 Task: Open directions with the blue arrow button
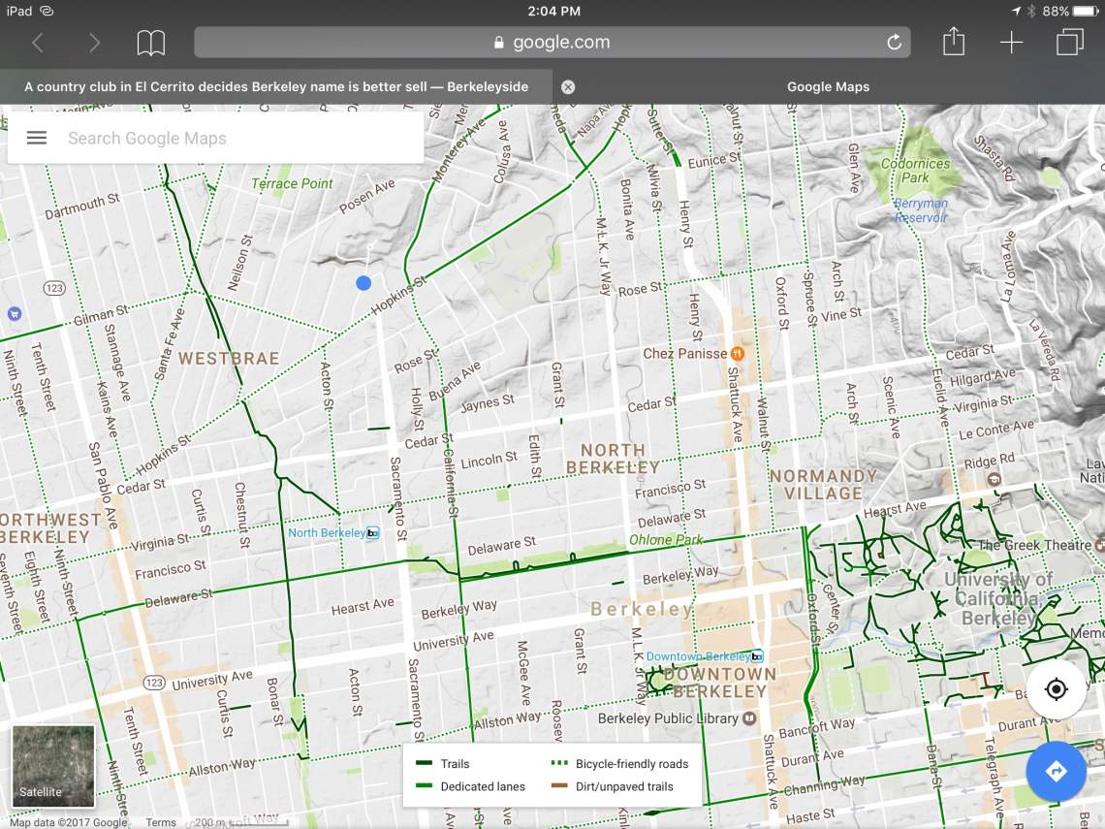[1056, 771]
